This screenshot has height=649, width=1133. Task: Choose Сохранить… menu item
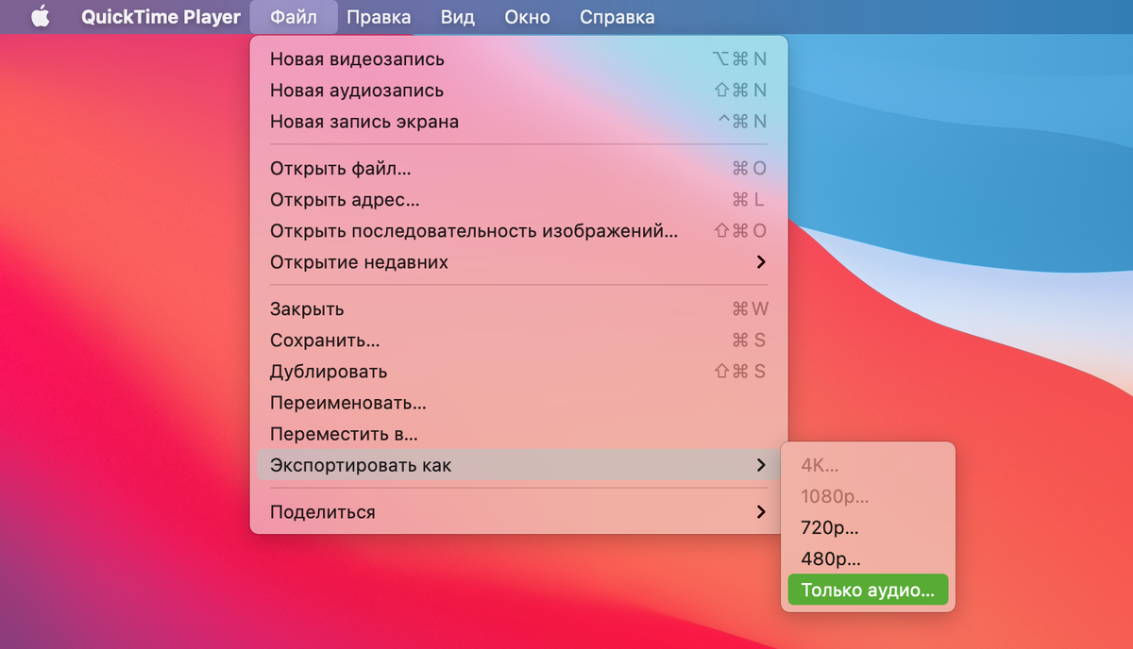point(518,341)
